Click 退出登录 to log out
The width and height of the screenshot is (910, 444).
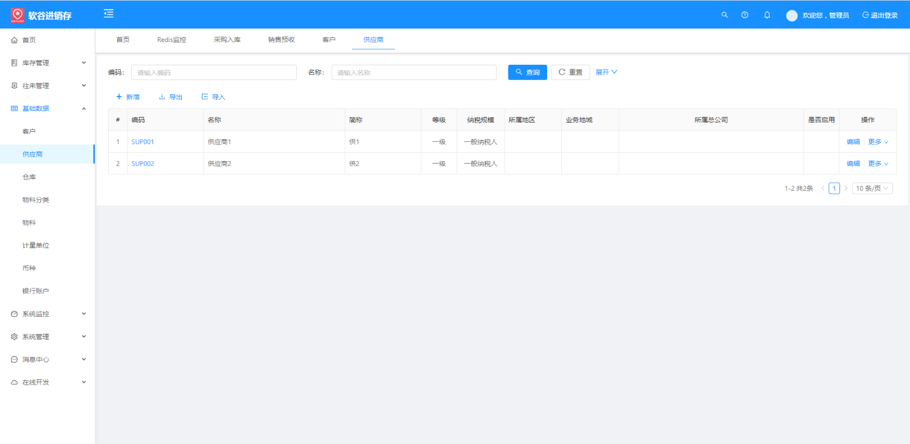coord(880,15)
